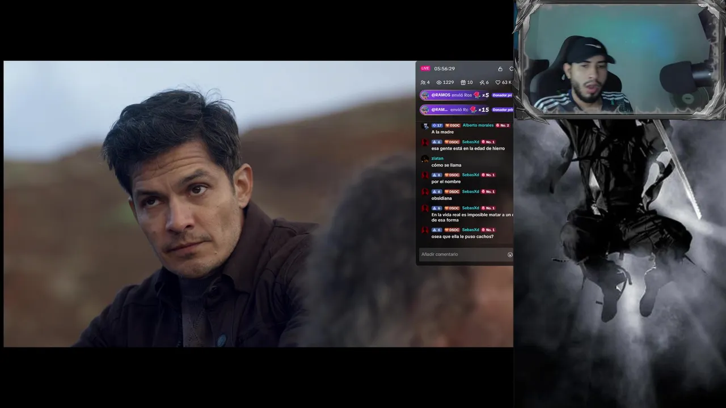
Task: Click 'Donador' badge on x15 rose banner
Action: click(502, 110)
